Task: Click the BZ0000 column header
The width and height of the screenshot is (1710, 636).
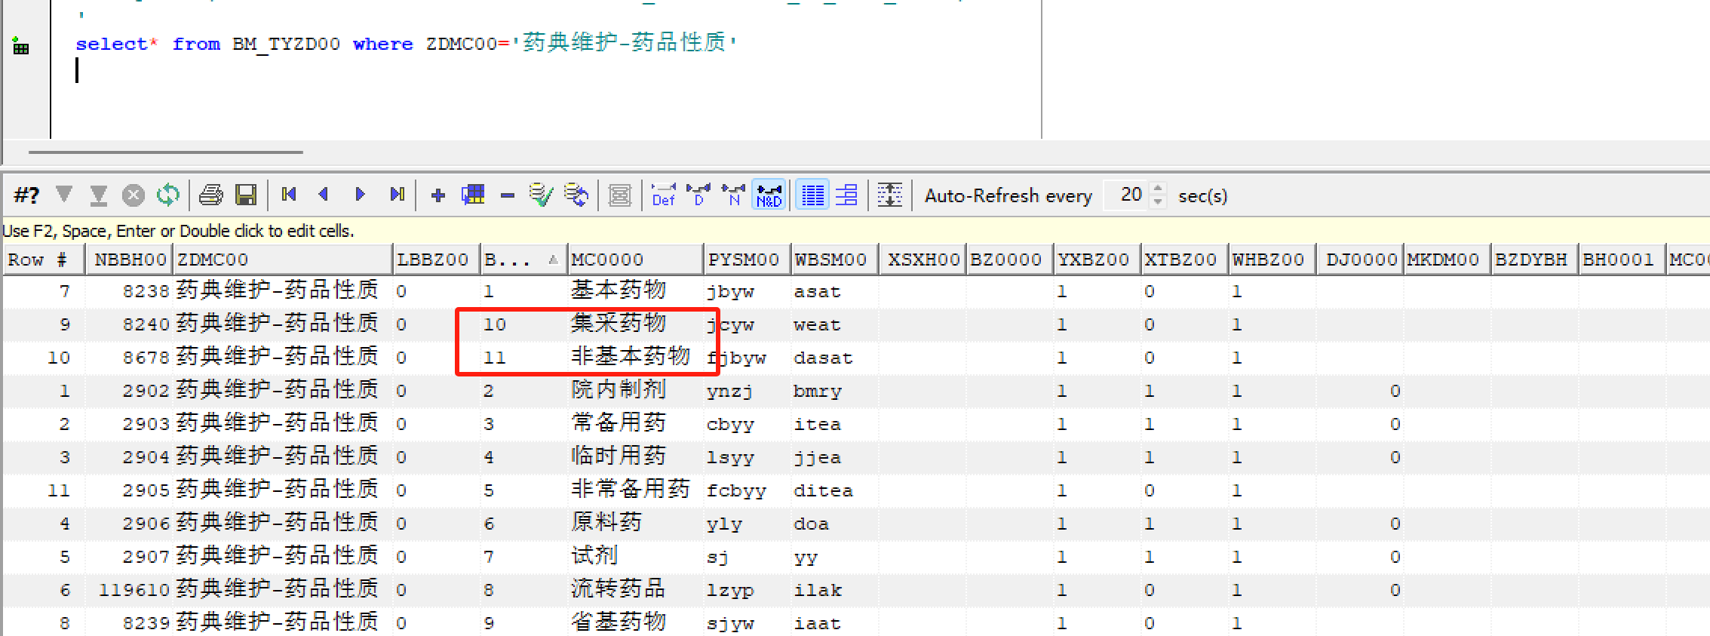Action: 1011,260
